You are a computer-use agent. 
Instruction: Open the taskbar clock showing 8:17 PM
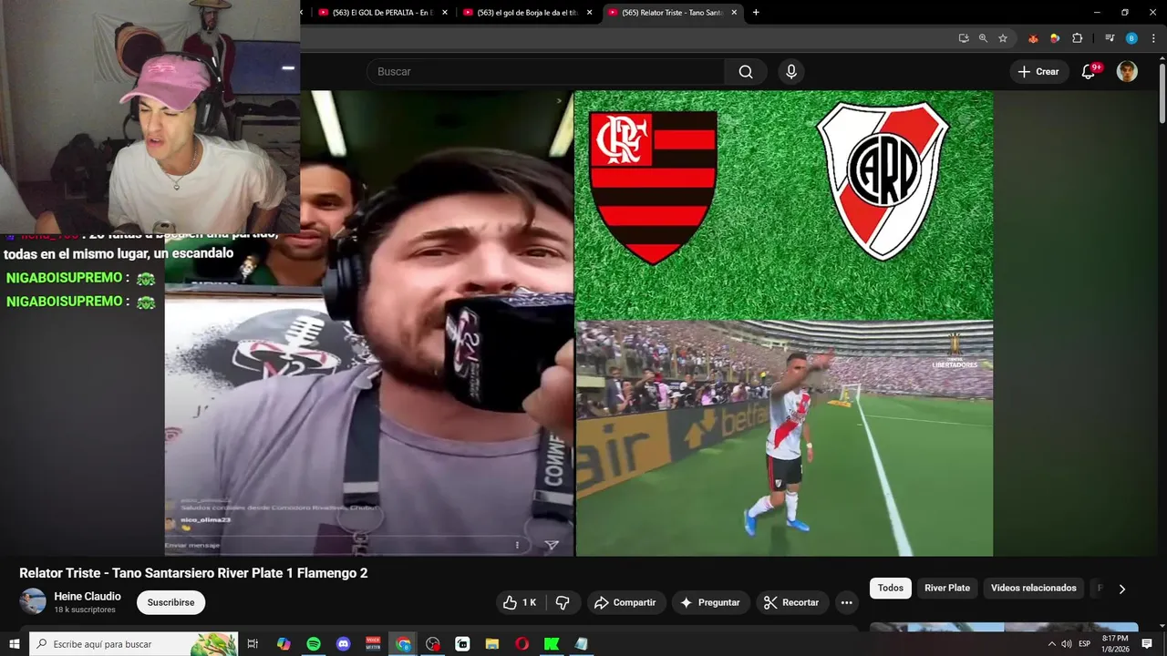click(1115, 644)
